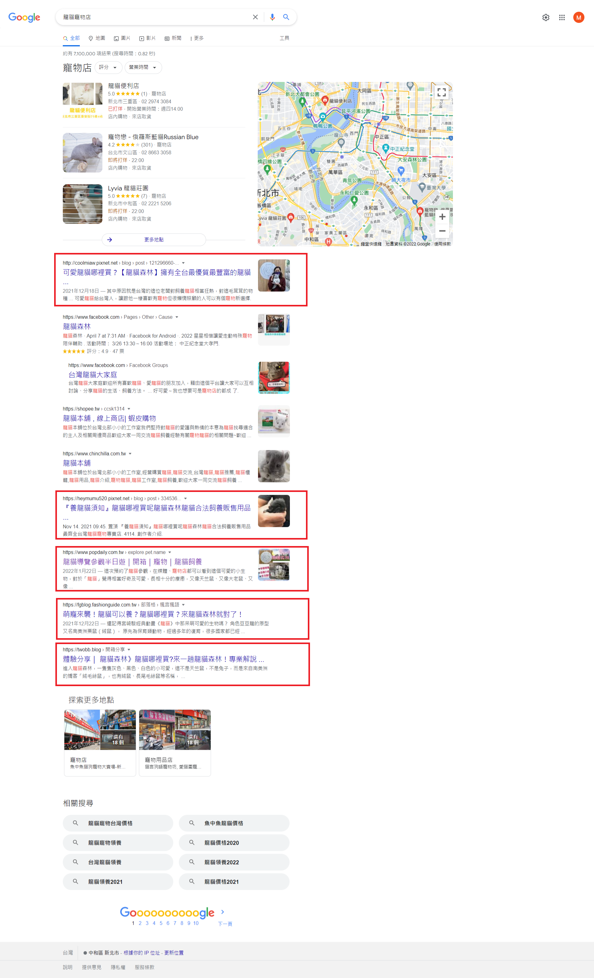Open the Google apps grid icon
The width and height of the screenshot is (594, 978).
click(562, 17)
